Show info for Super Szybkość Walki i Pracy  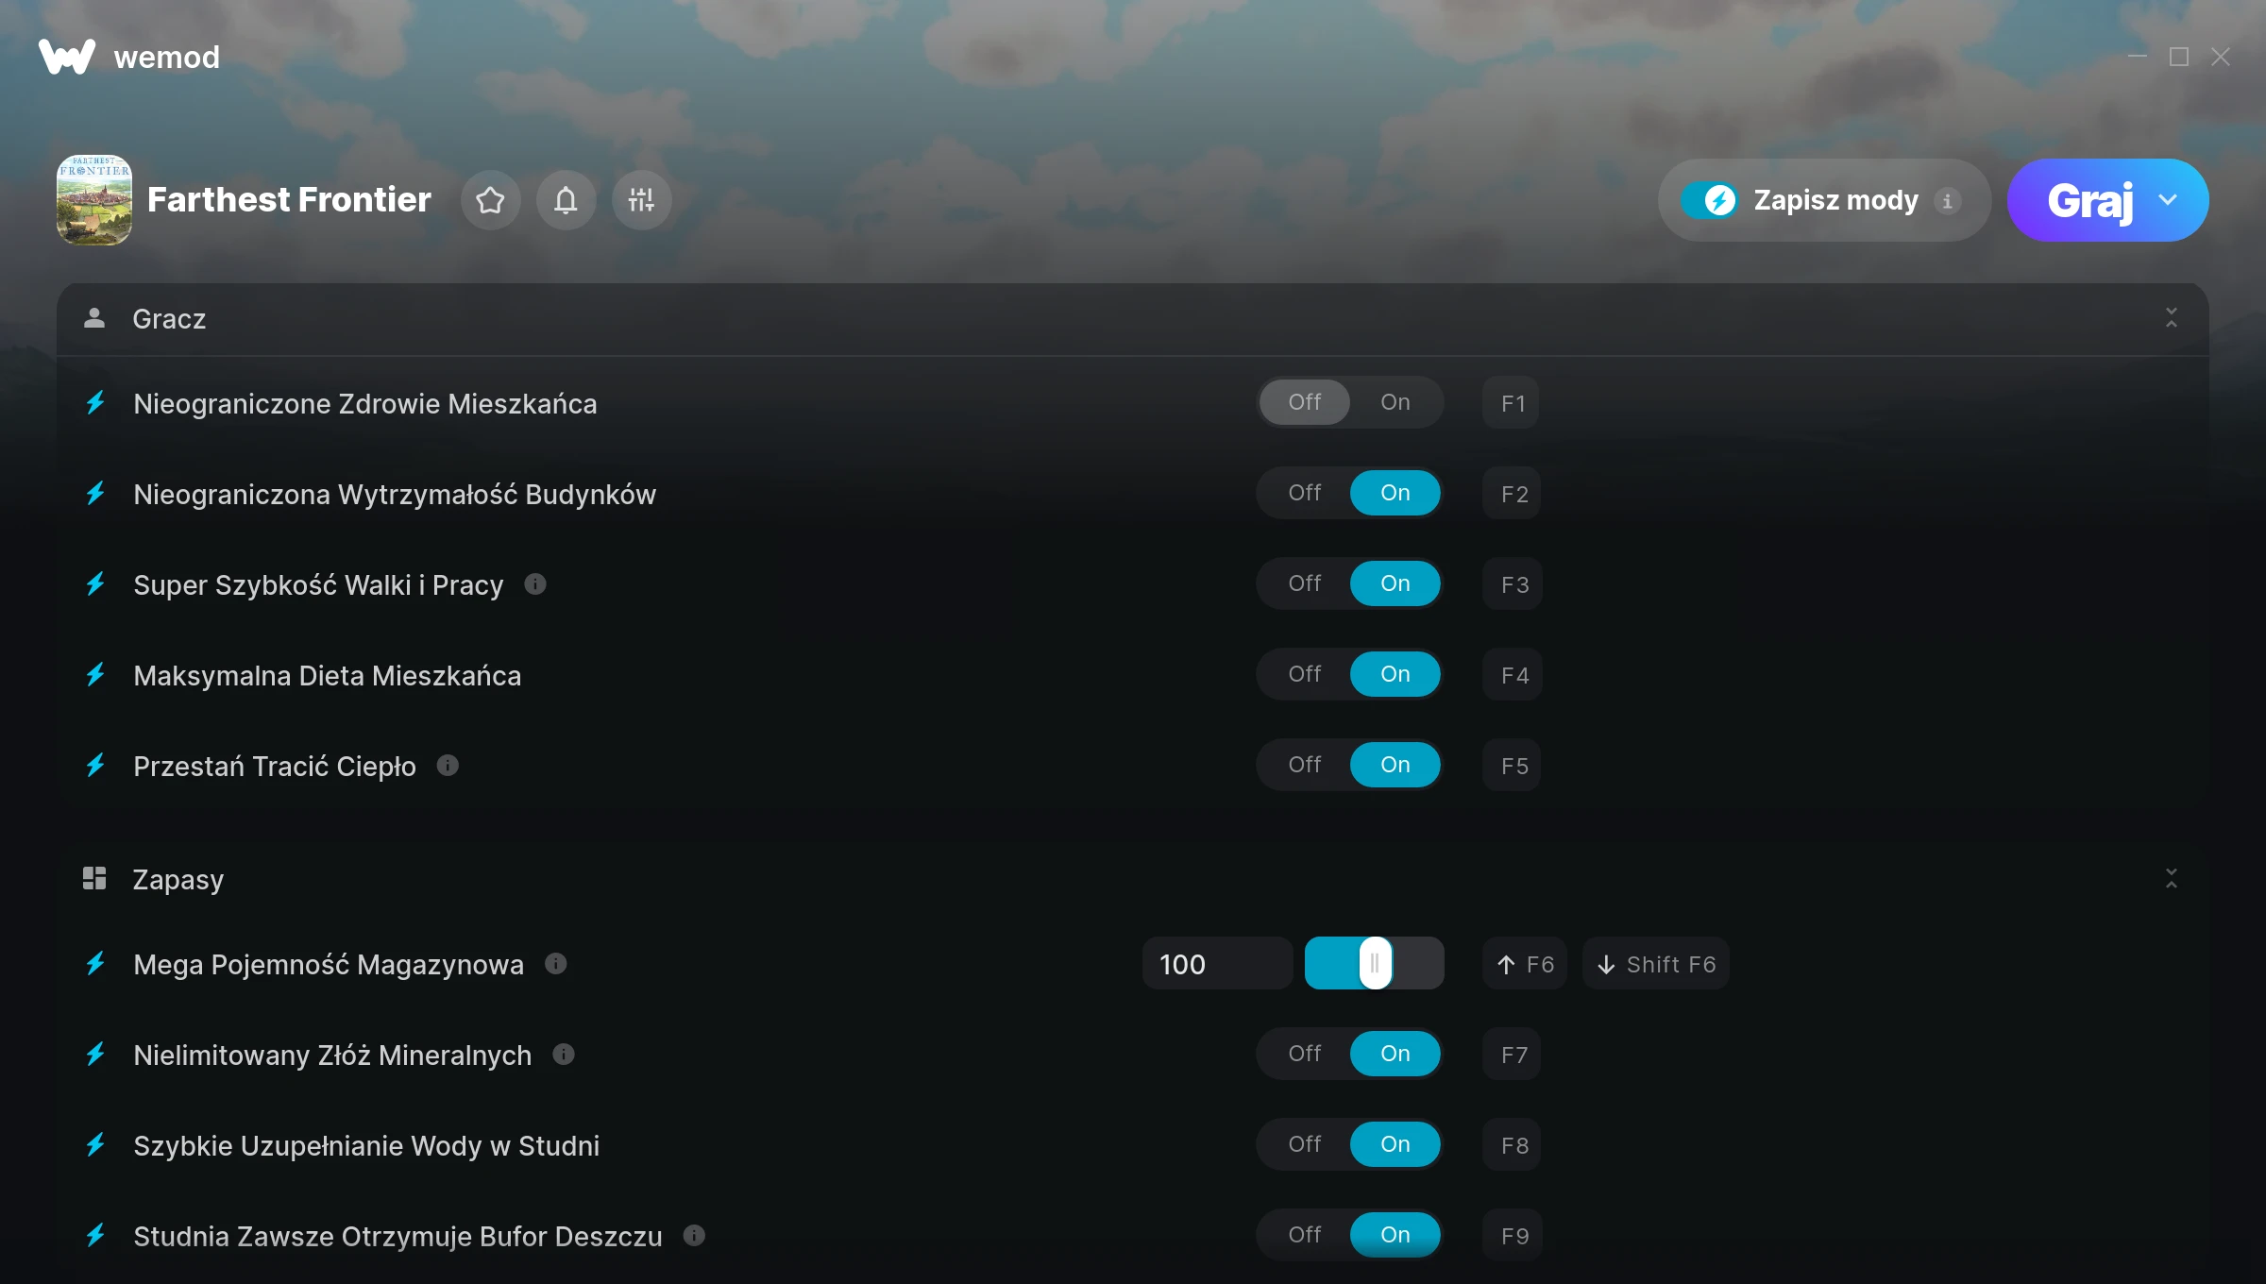coord(535,584)
